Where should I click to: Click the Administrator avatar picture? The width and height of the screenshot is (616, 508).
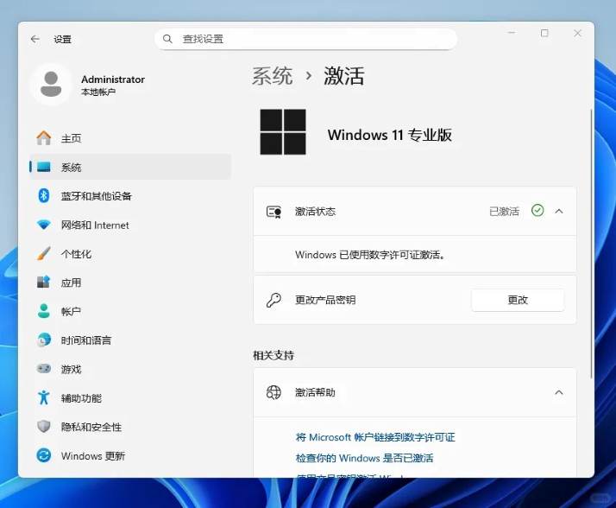coord(51,84)
